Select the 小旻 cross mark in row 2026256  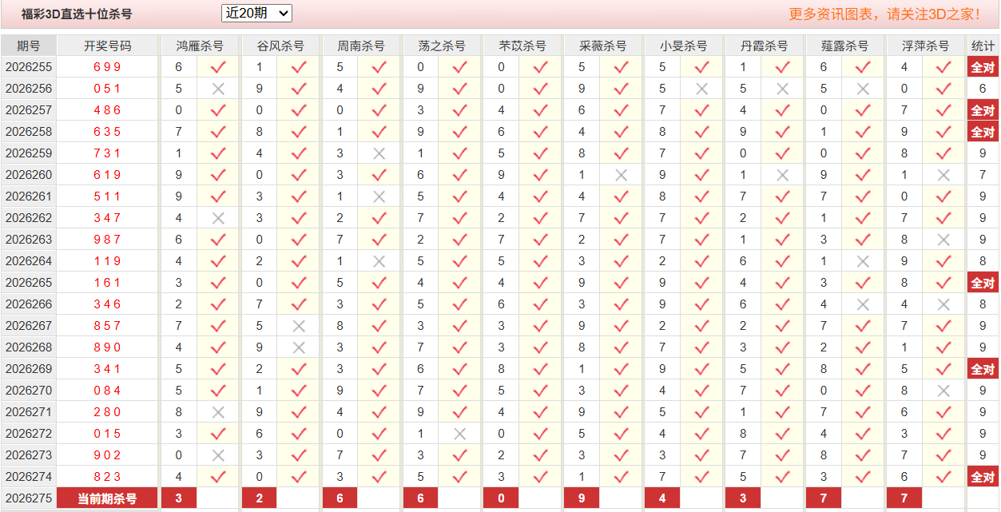point(702,89)
